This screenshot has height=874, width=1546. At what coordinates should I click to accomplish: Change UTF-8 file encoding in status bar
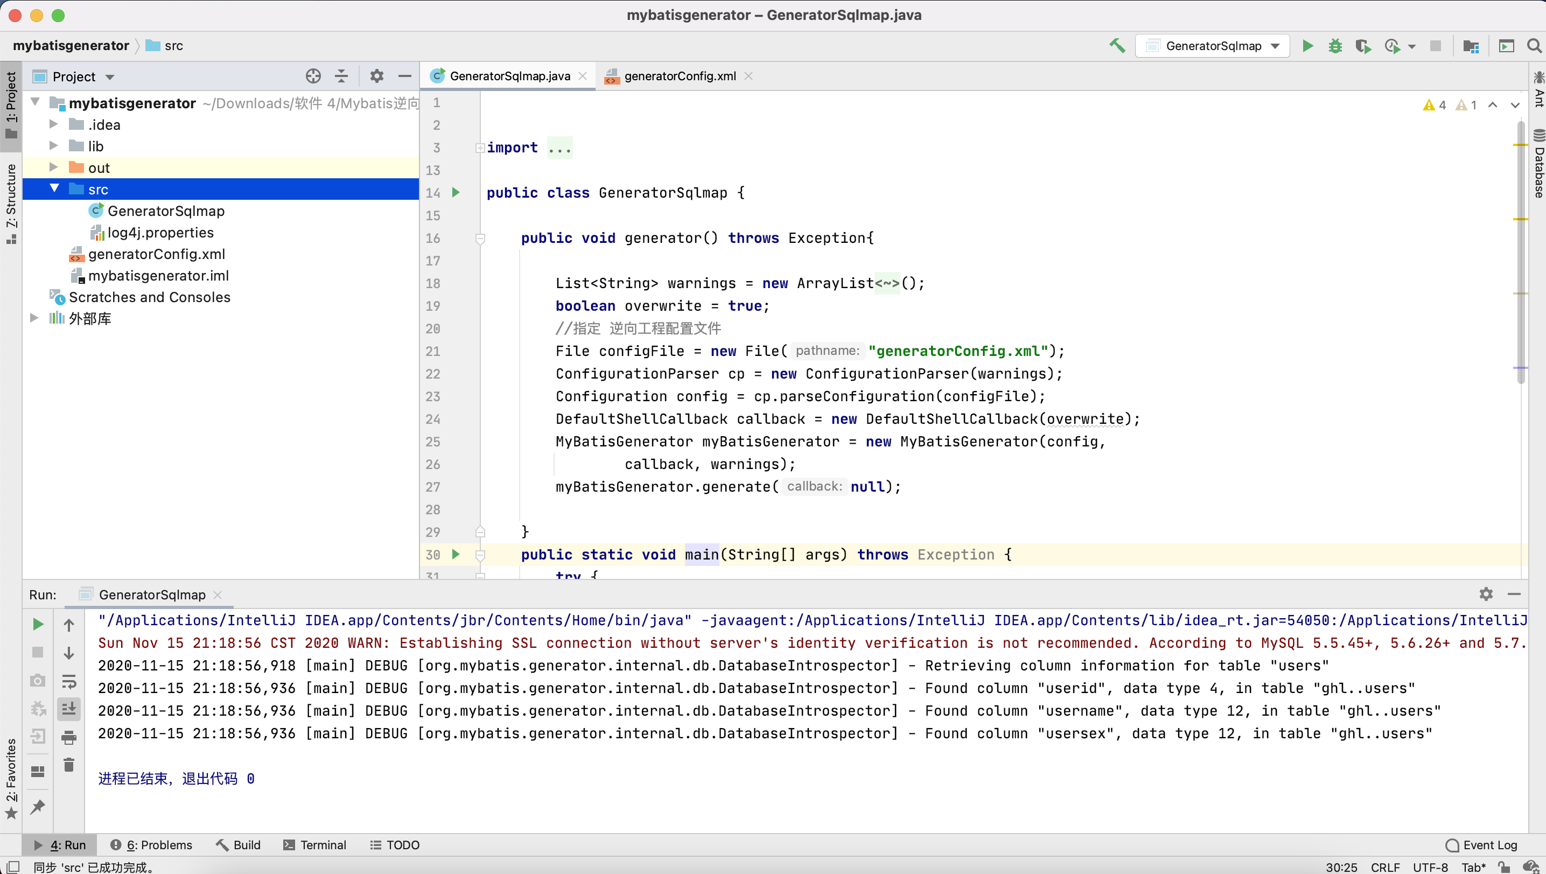coord(1430,867)
